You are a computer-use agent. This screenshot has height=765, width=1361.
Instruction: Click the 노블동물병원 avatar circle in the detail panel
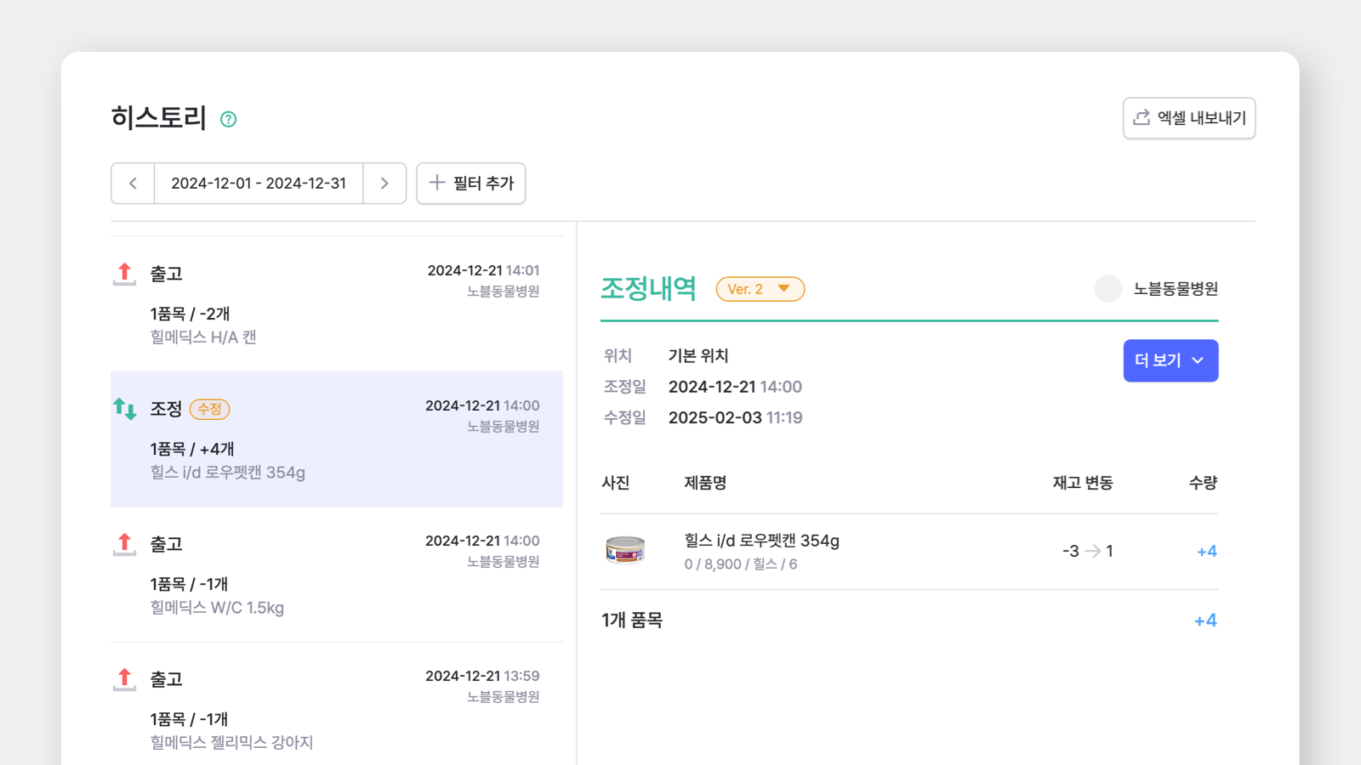click(1108, 289)
